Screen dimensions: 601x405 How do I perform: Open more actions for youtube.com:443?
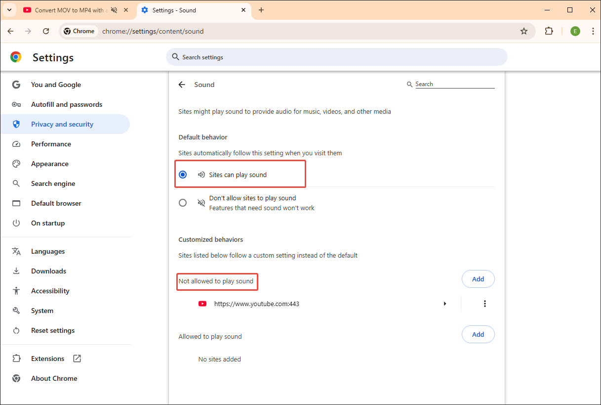click(485, 304)
